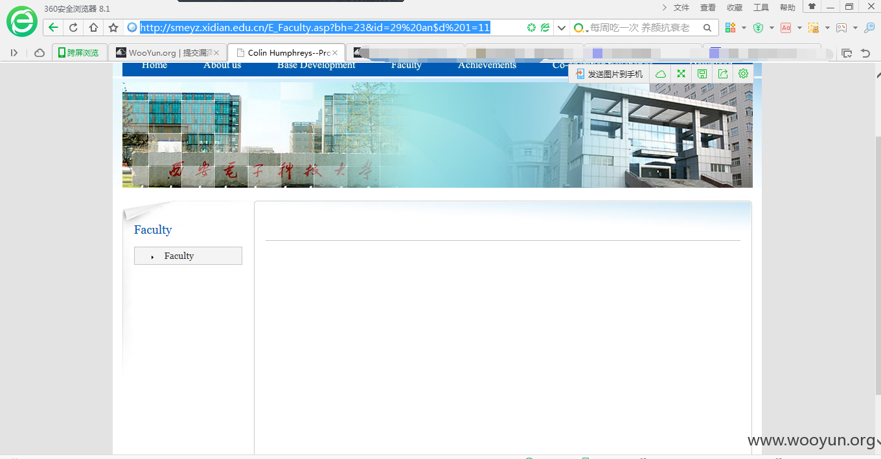Expand the address bar history dropdown arrow
Viewport: 881px width, 459px height.
562,28
